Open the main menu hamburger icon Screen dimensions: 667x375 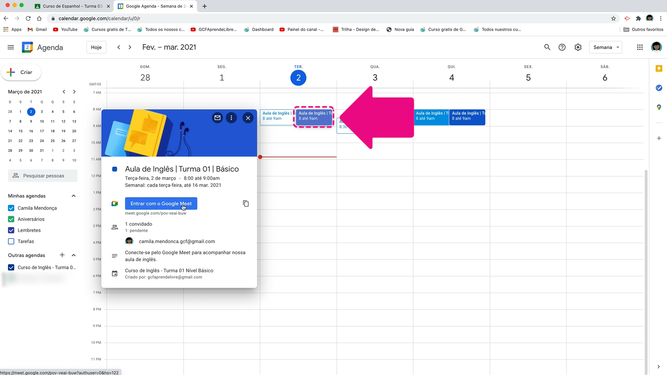(x=11, y=47)
